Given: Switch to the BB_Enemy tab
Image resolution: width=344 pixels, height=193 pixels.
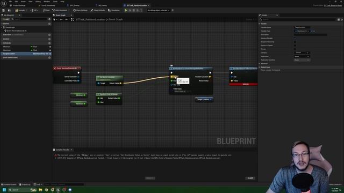Looking at the screenshot, I should (101, 5).
